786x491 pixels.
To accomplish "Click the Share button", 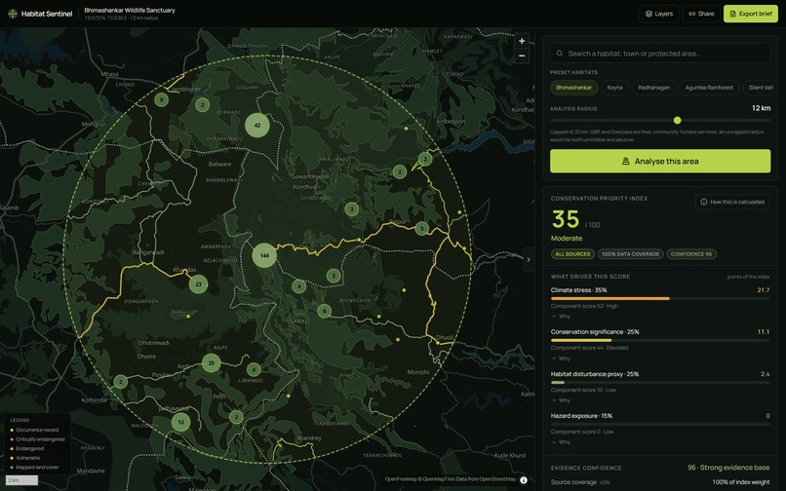I will coord(701,14).
